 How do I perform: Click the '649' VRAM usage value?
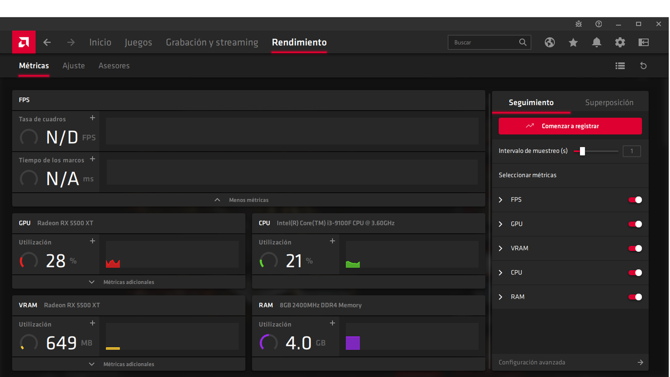[x=61, y=343]
